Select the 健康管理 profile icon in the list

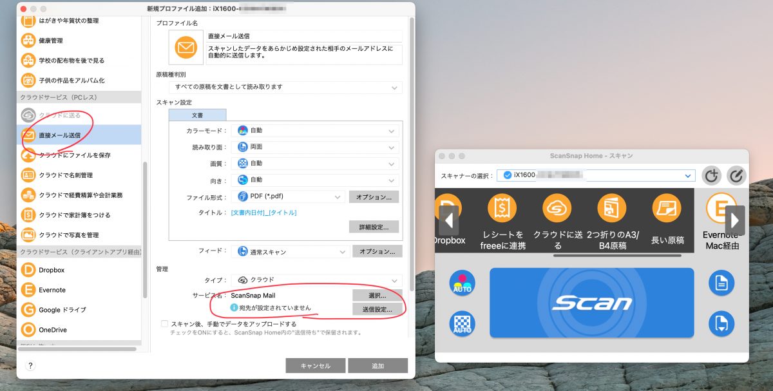(x=28, y=41)
